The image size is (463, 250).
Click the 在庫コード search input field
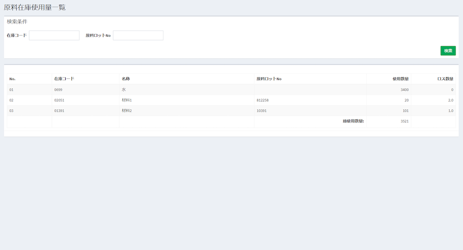54,36
